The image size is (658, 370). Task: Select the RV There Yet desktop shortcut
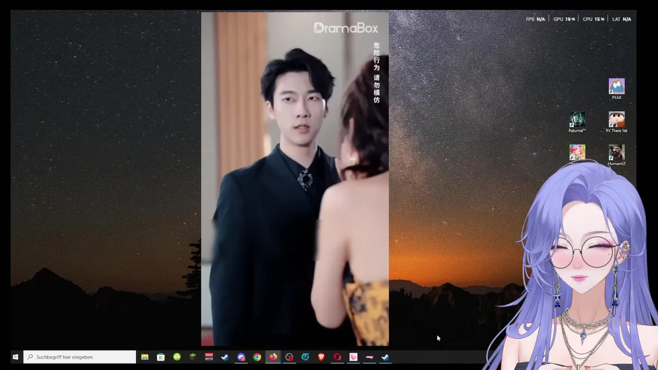[x=616, y=122]
